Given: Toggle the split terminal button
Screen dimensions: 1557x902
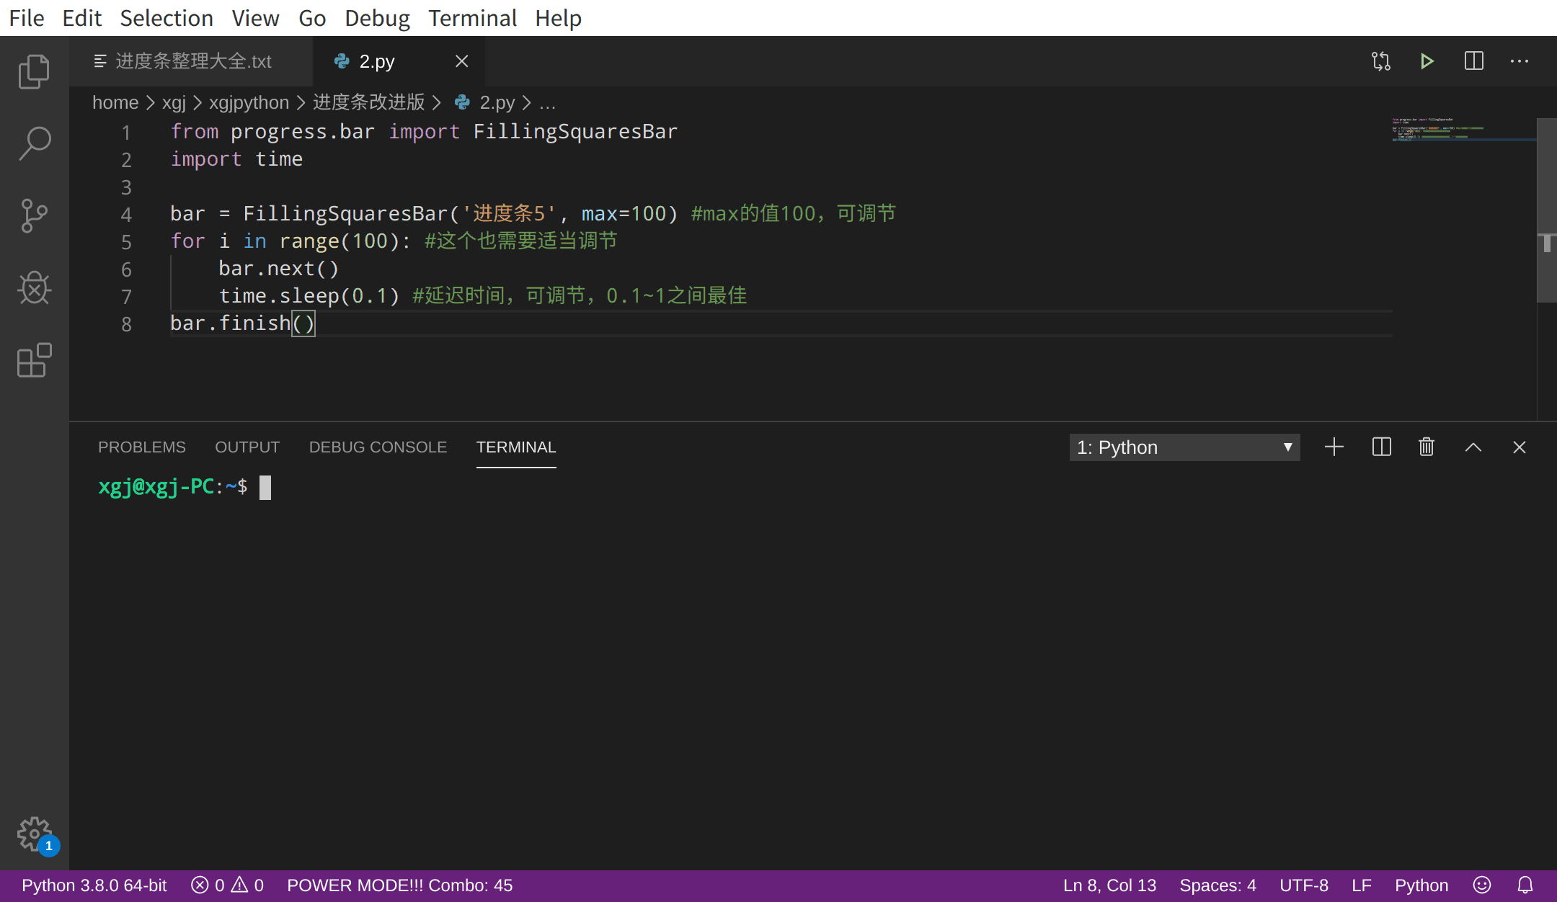Looking at the screenshot, I should coord(1381,447).
